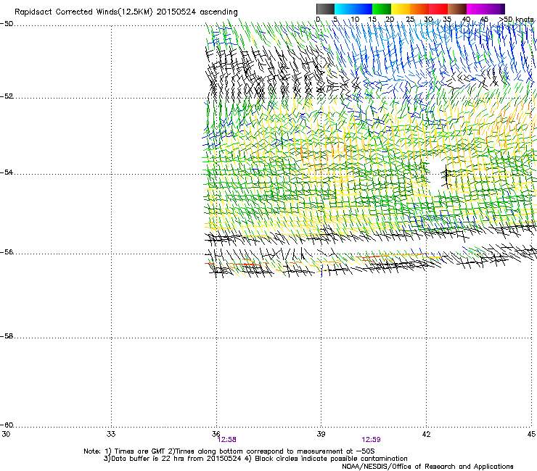Image resolution: width=537 pixels, height=471 pixels.
Task: Click the longitude axis label '30'
Action: tap(6, 434)
